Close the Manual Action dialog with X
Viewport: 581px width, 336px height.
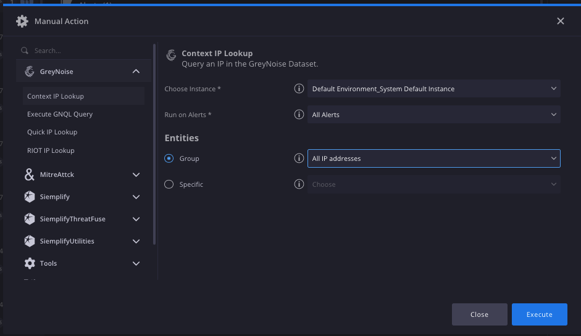tap(561, 21)
